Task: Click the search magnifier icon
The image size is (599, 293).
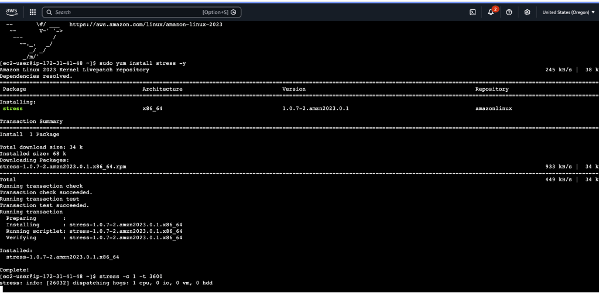Action: [x=49, y=12]
